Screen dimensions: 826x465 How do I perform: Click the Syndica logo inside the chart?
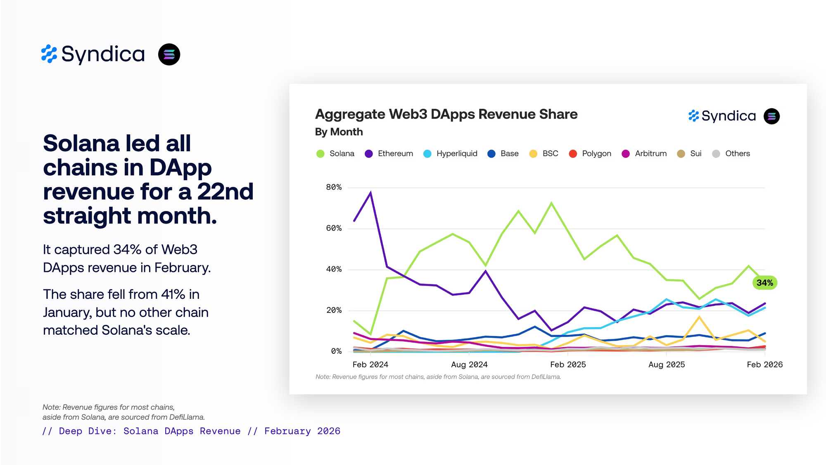point(722,116)
